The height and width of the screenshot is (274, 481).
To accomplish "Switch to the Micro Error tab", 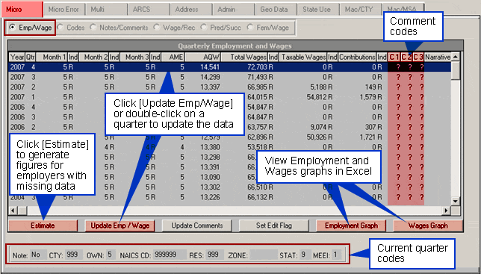I will click(x=63, y=9).
